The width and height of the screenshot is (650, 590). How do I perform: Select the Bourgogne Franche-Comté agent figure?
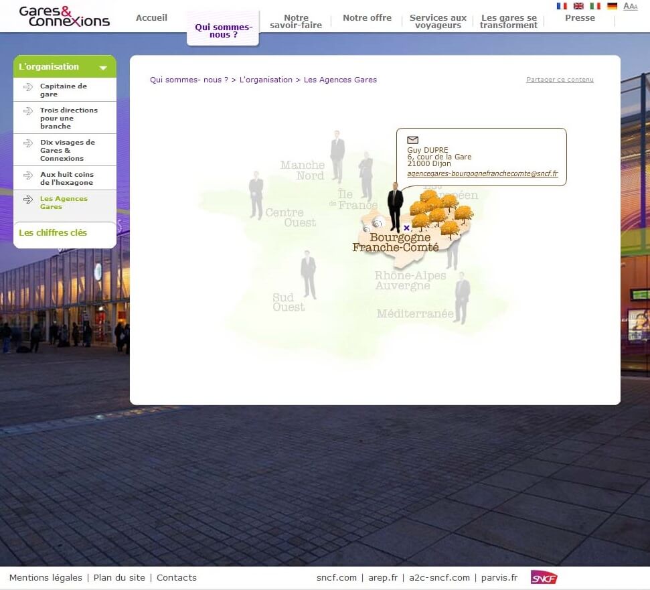tap(395, 208)
